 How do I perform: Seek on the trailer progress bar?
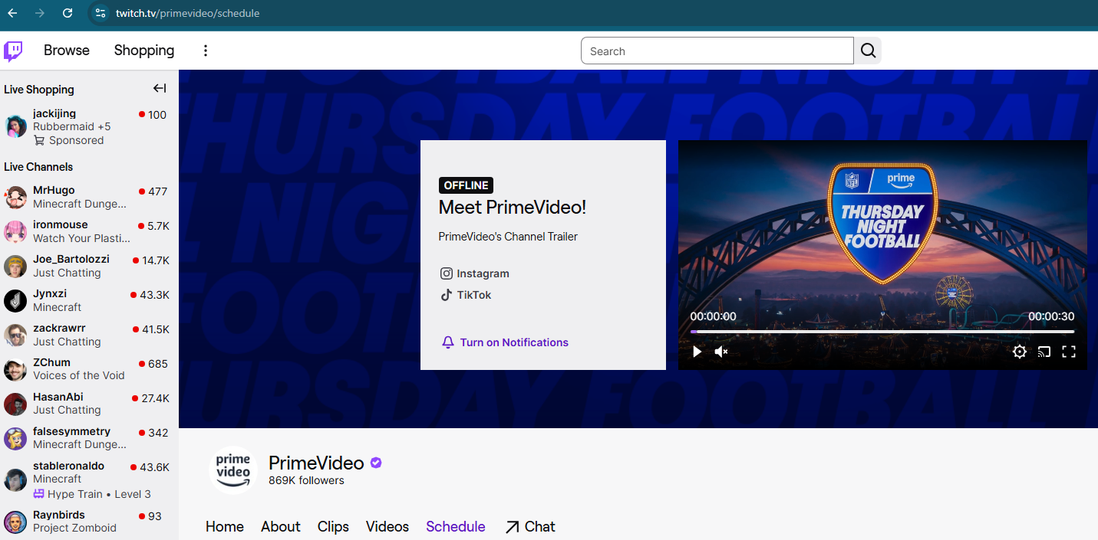pyautogui.click(x=882, y=332)
